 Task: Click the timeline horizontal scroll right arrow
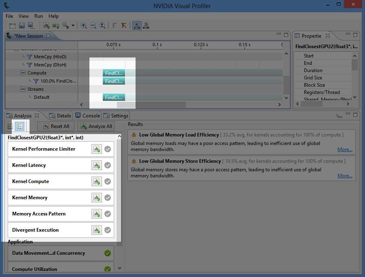pos(279,104)
